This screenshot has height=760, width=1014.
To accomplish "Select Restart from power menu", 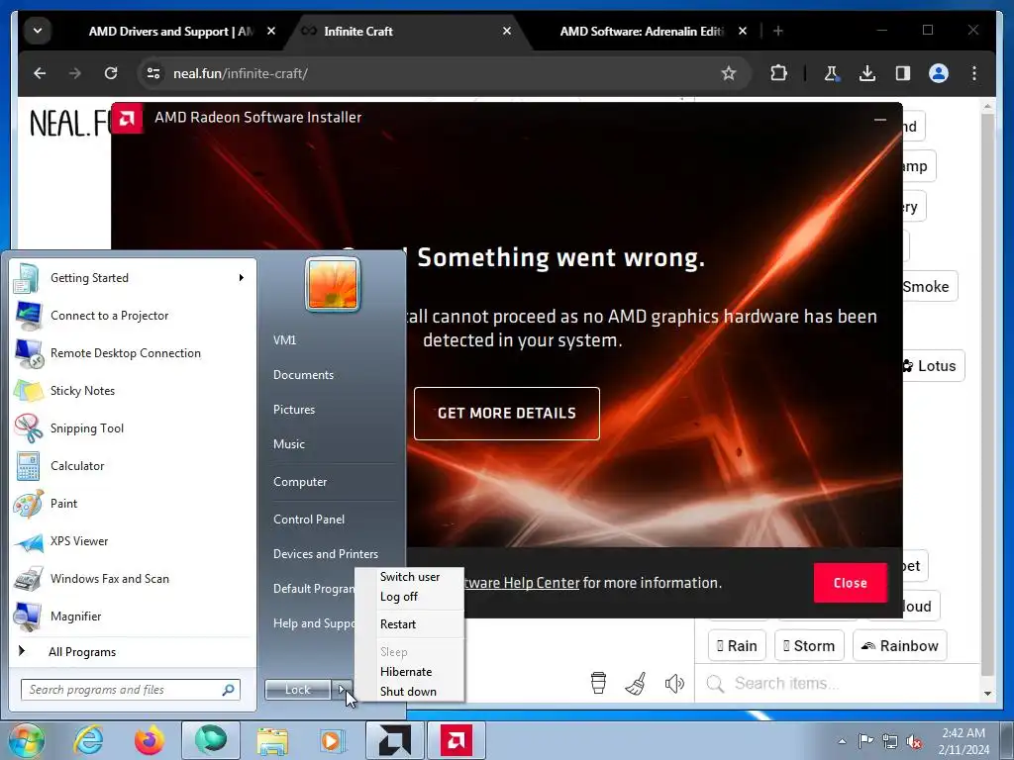I will coord(398,624).
